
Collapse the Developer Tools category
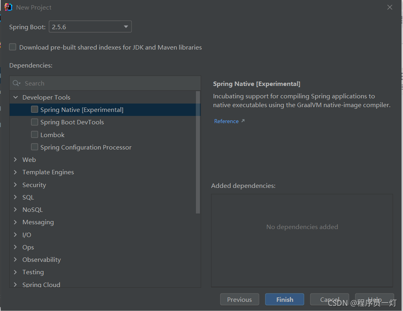16,97
